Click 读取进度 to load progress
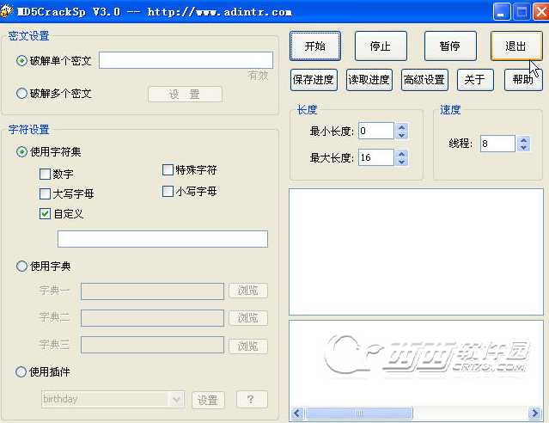 click(x=369, y=80)
